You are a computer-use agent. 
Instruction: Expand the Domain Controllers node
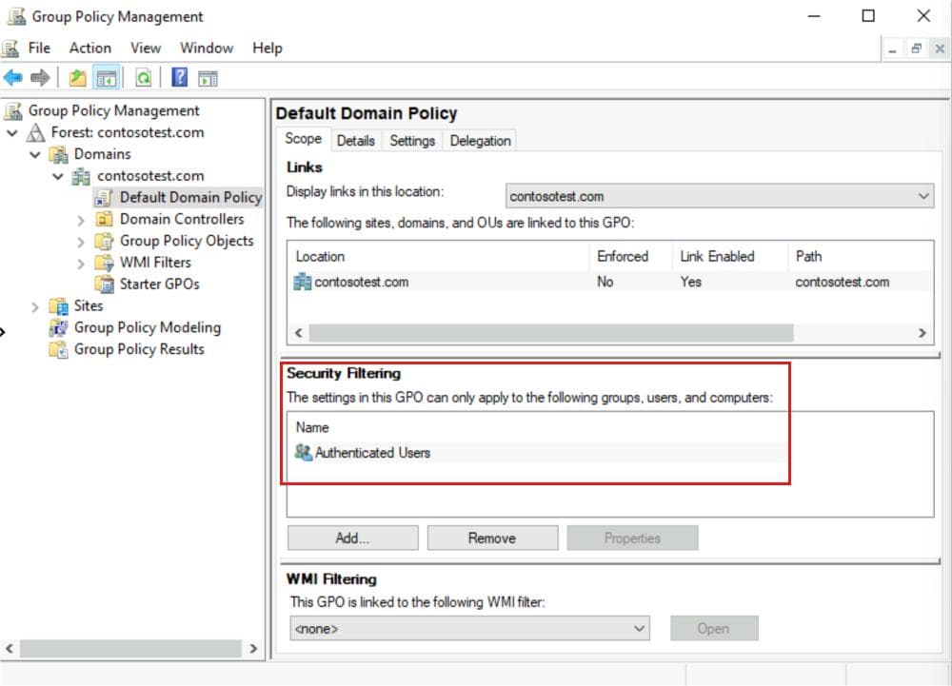click(x=81, y=220)
